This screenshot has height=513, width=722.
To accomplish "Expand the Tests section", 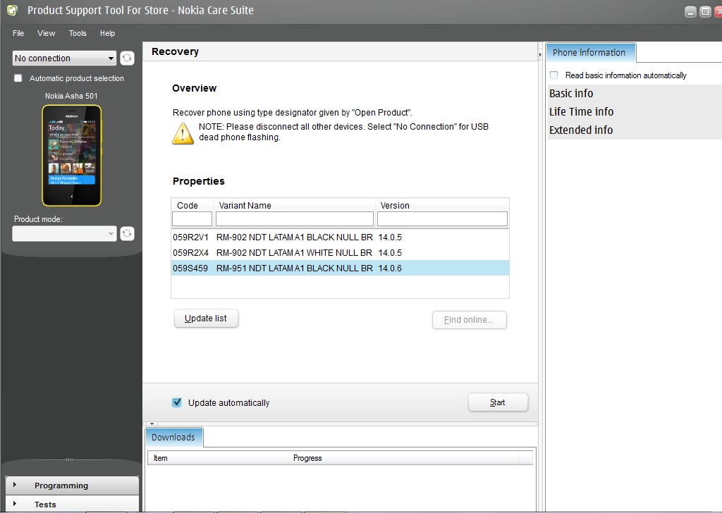I will click(x=72, y=505).
